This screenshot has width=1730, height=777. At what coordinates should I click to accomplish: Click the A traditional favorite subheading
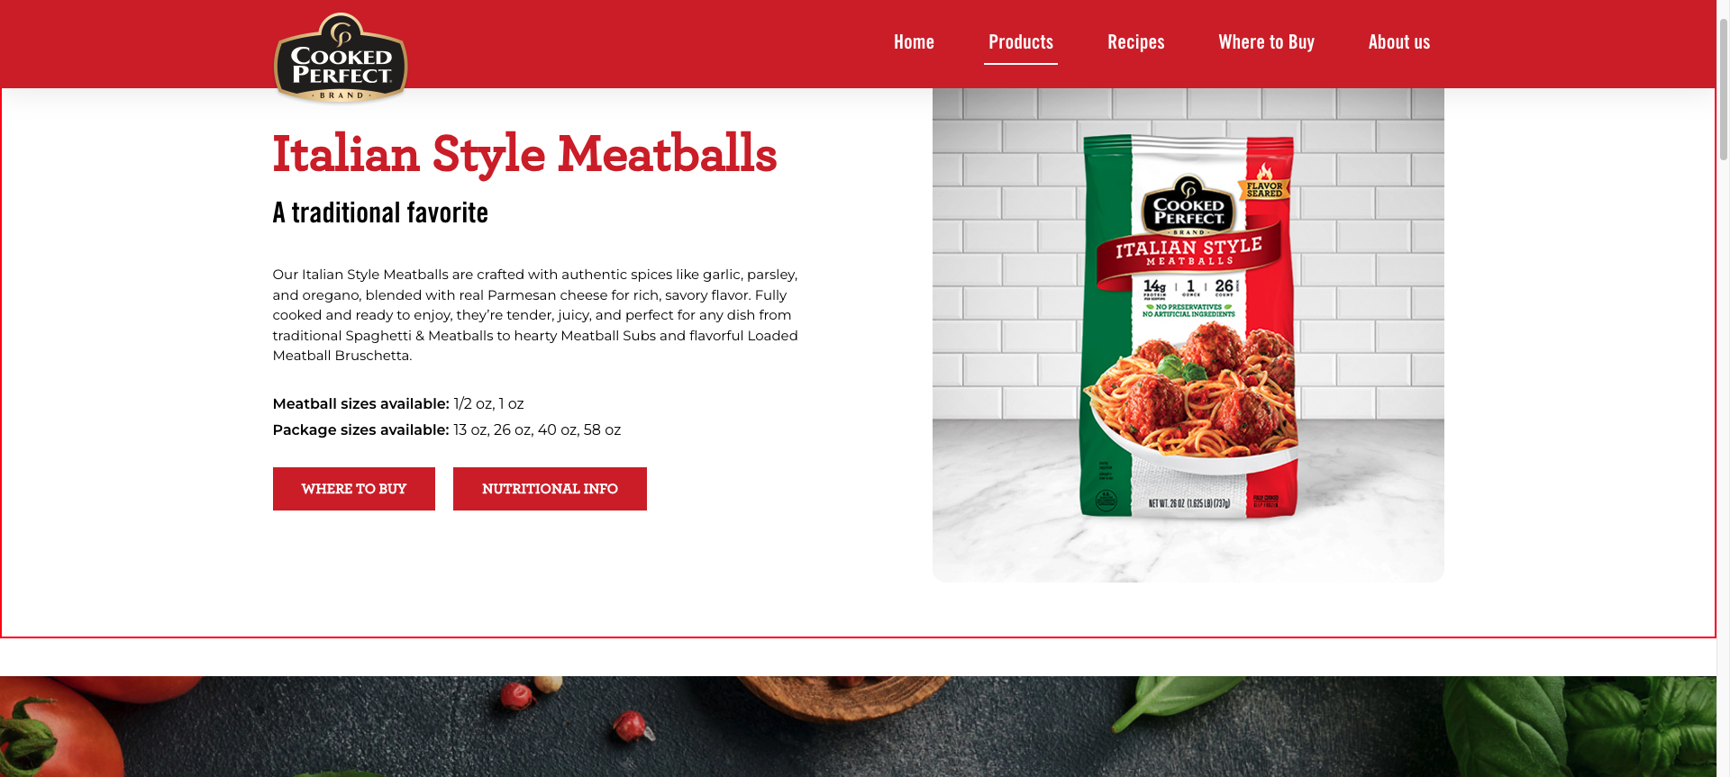click(380, 212)
